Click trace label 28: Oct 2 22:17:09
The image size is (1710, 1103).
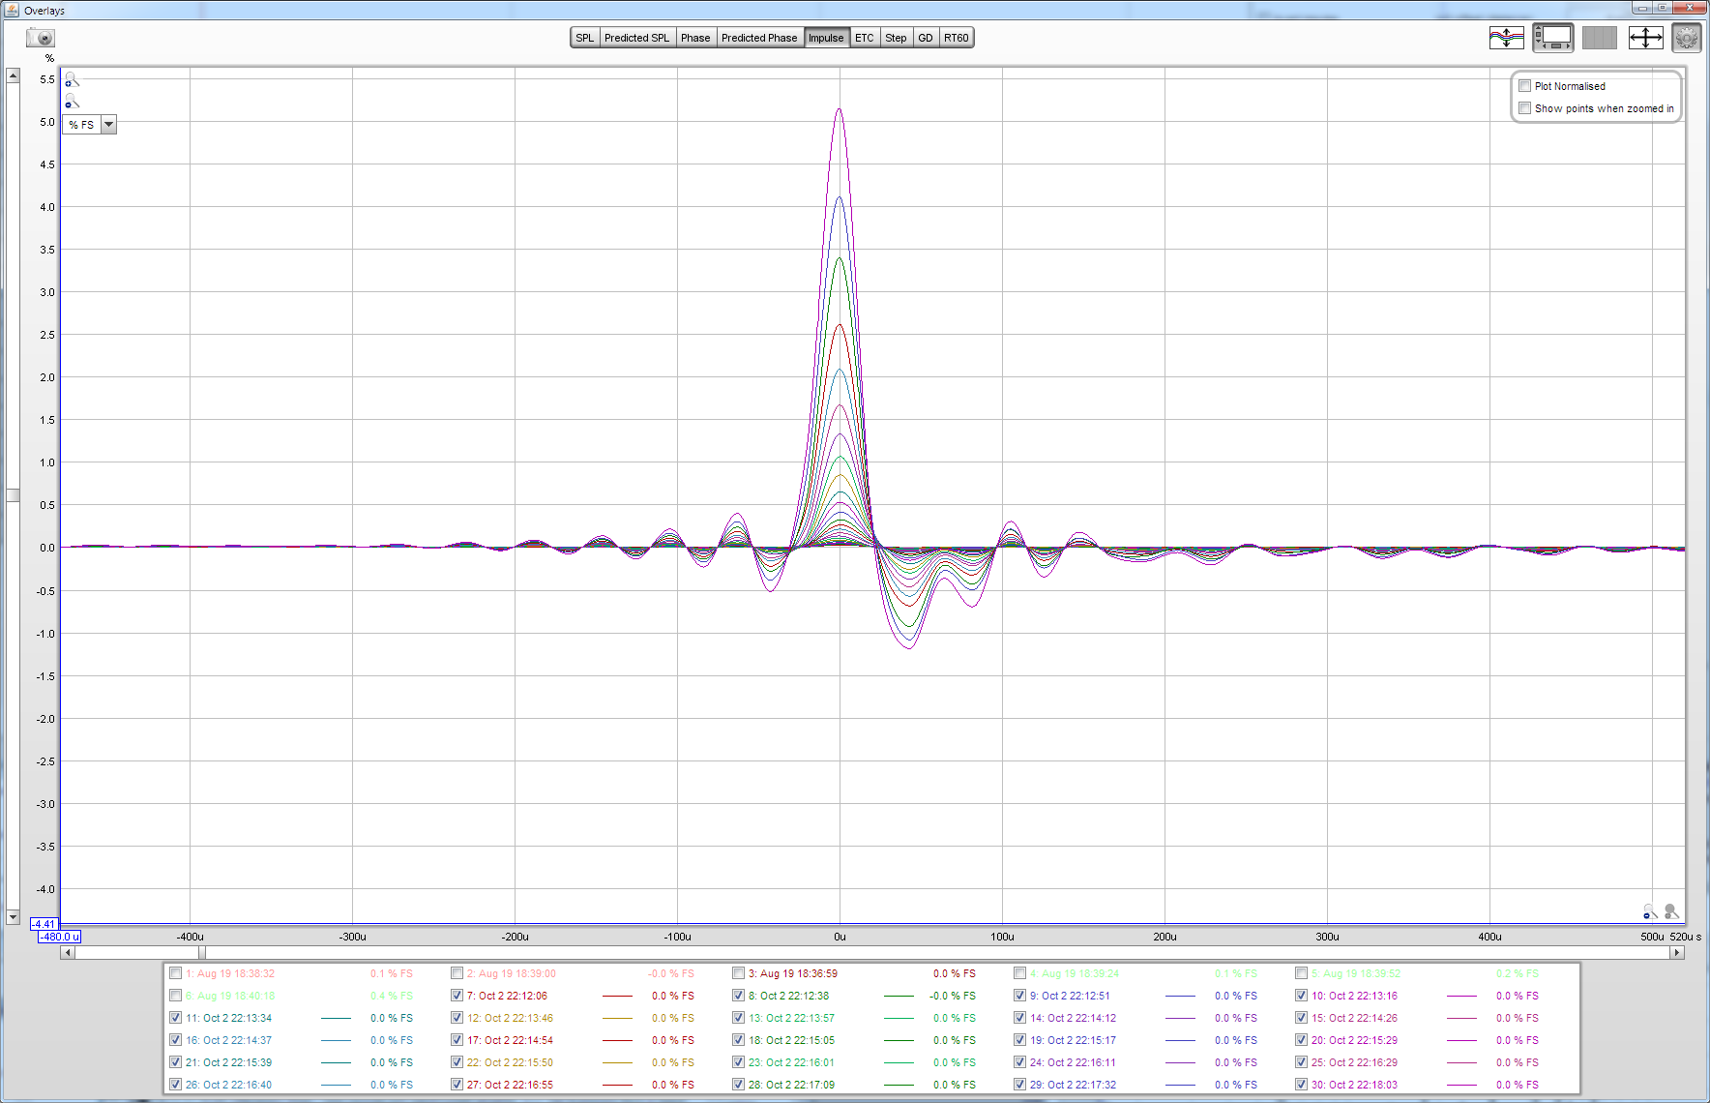[x=791, y=1085]
